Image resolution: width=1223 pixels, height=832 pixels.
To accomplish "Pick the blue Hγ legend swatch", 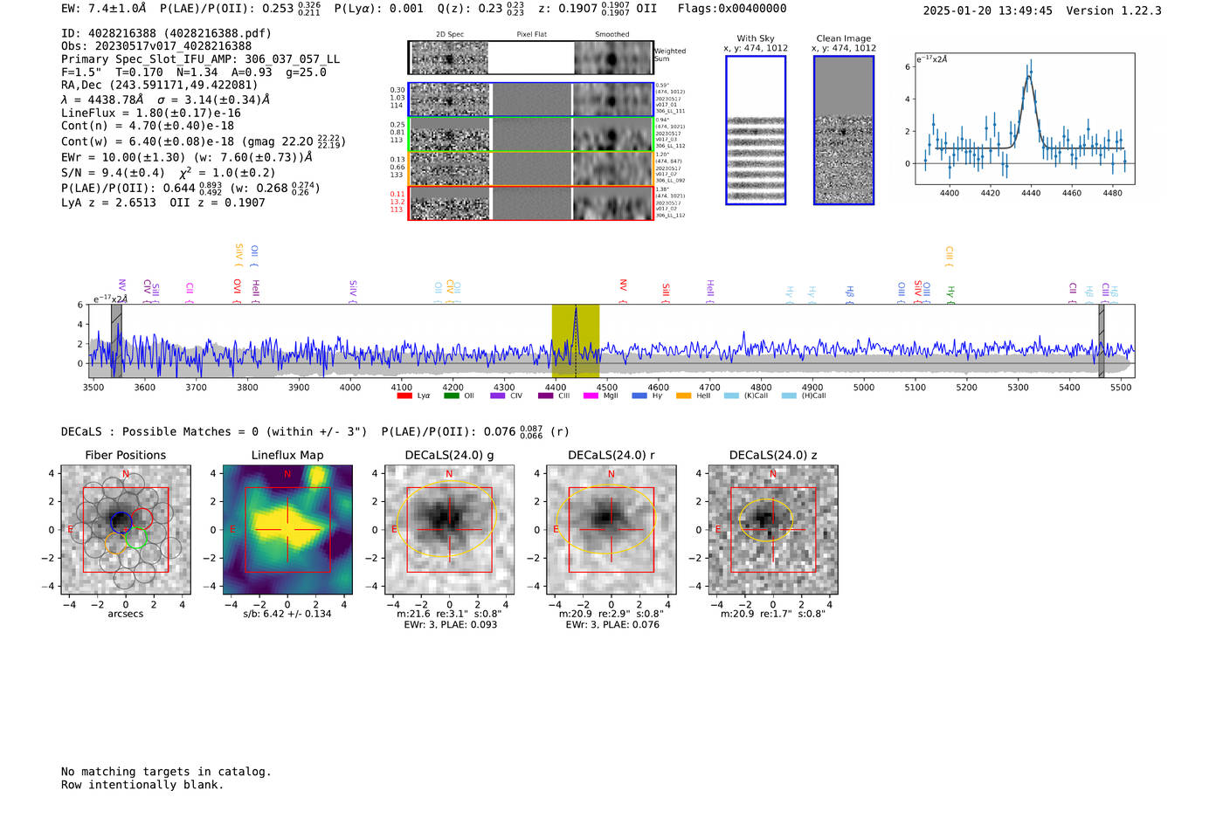I will (x=639, y=395).
